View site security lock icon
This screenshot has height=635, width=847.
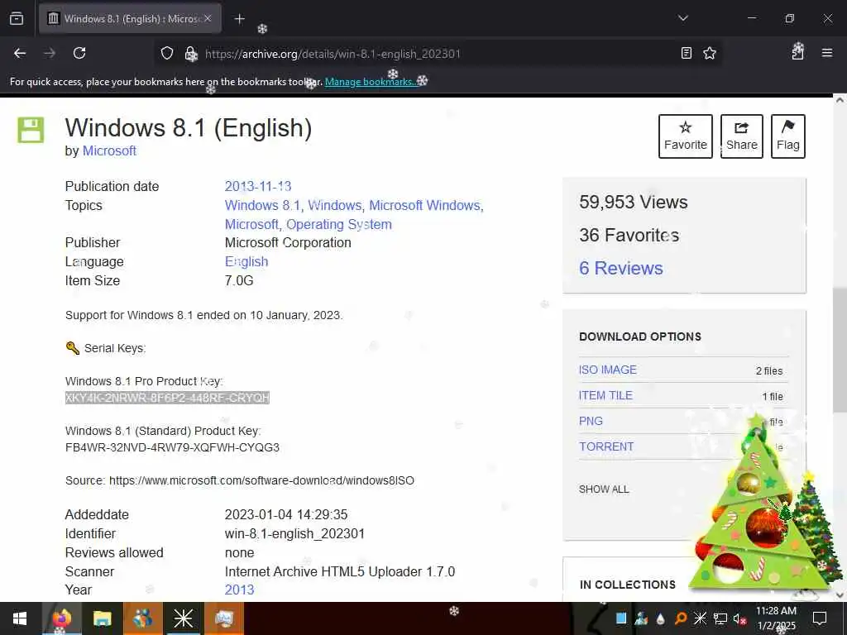tap(191, 54)
